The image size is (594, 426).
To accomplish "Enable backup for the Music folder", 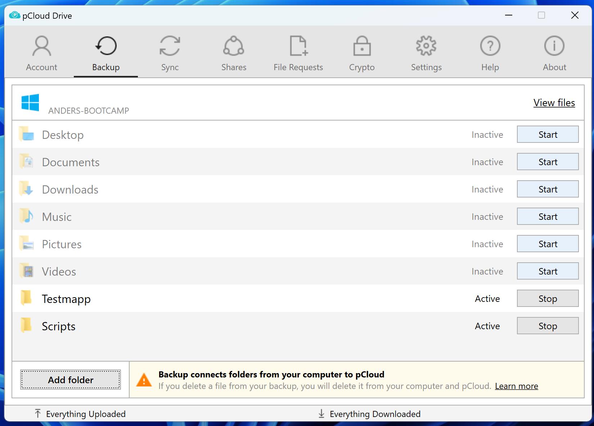I will coord(548,217).
